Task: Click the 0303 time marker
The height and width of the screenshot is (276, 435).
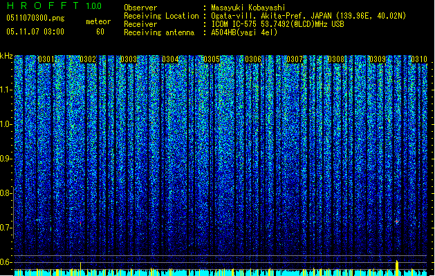Action: pos(129,59)
